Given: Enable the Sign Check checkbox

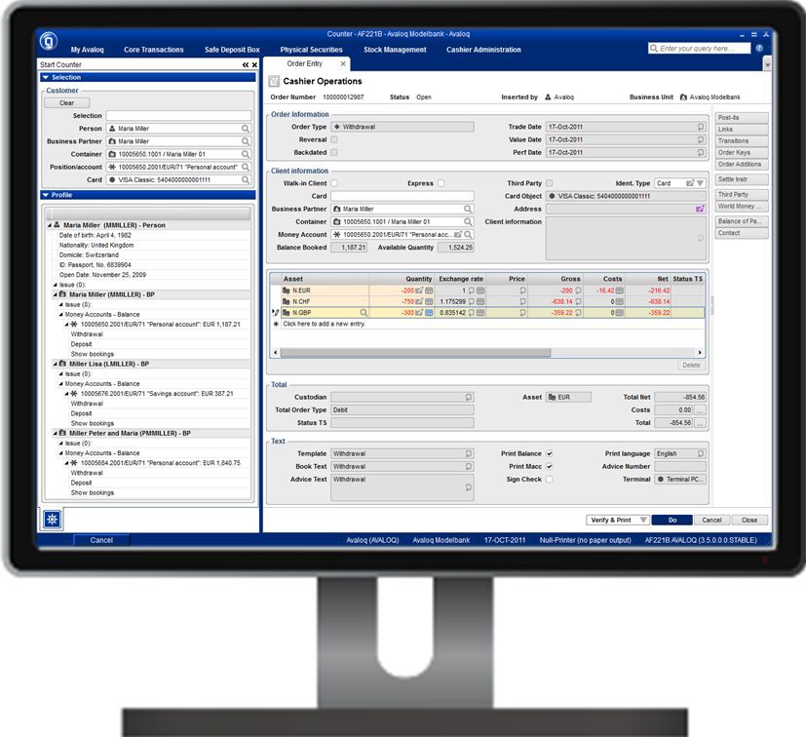Looking at the screenshot, I should tap(549, 480).
